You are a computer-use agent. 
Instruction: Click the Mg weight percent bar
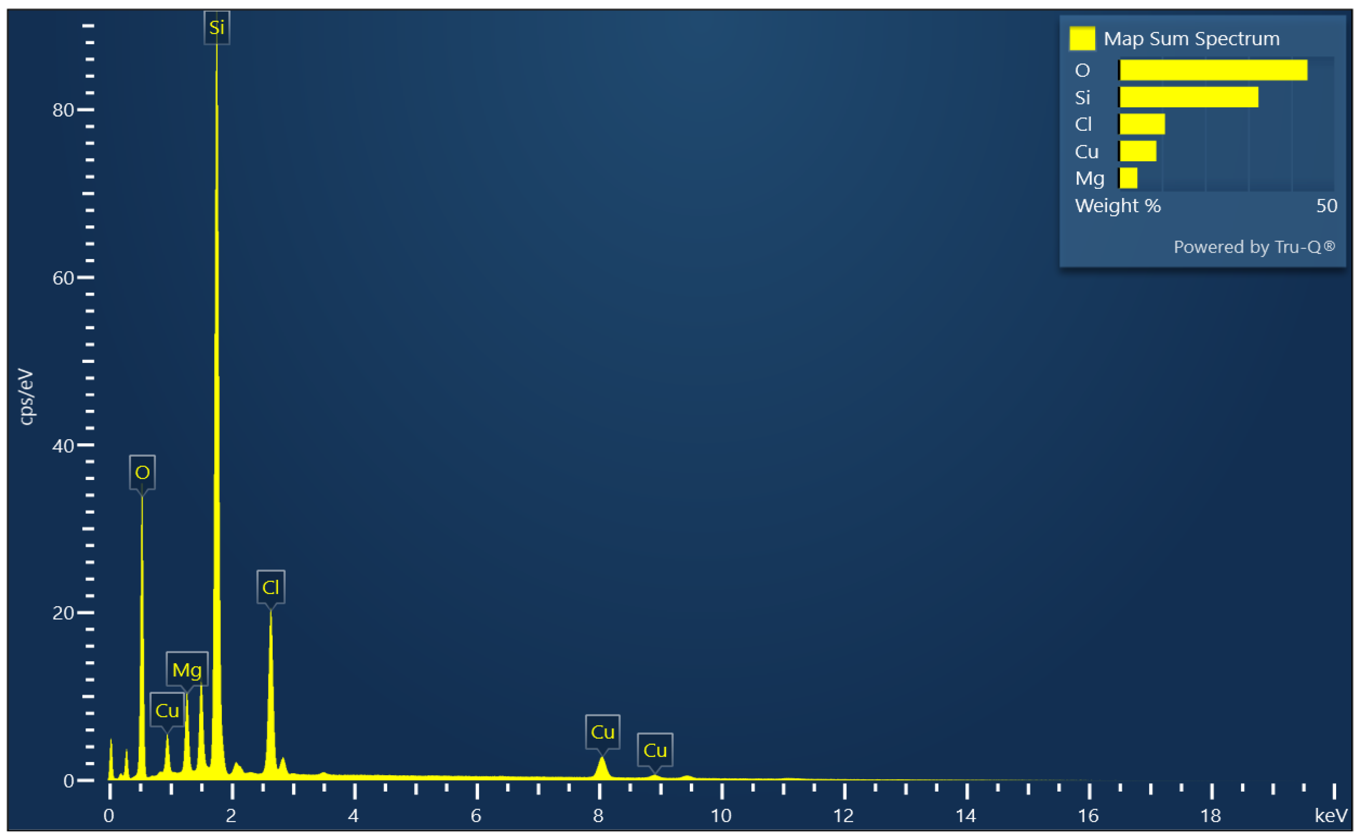1128,178
